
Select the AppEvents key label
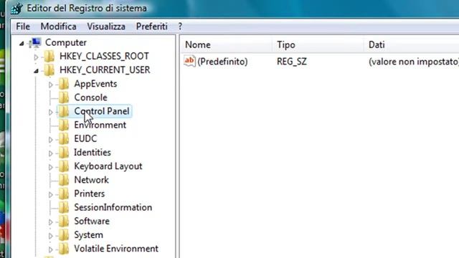[95, 84]
